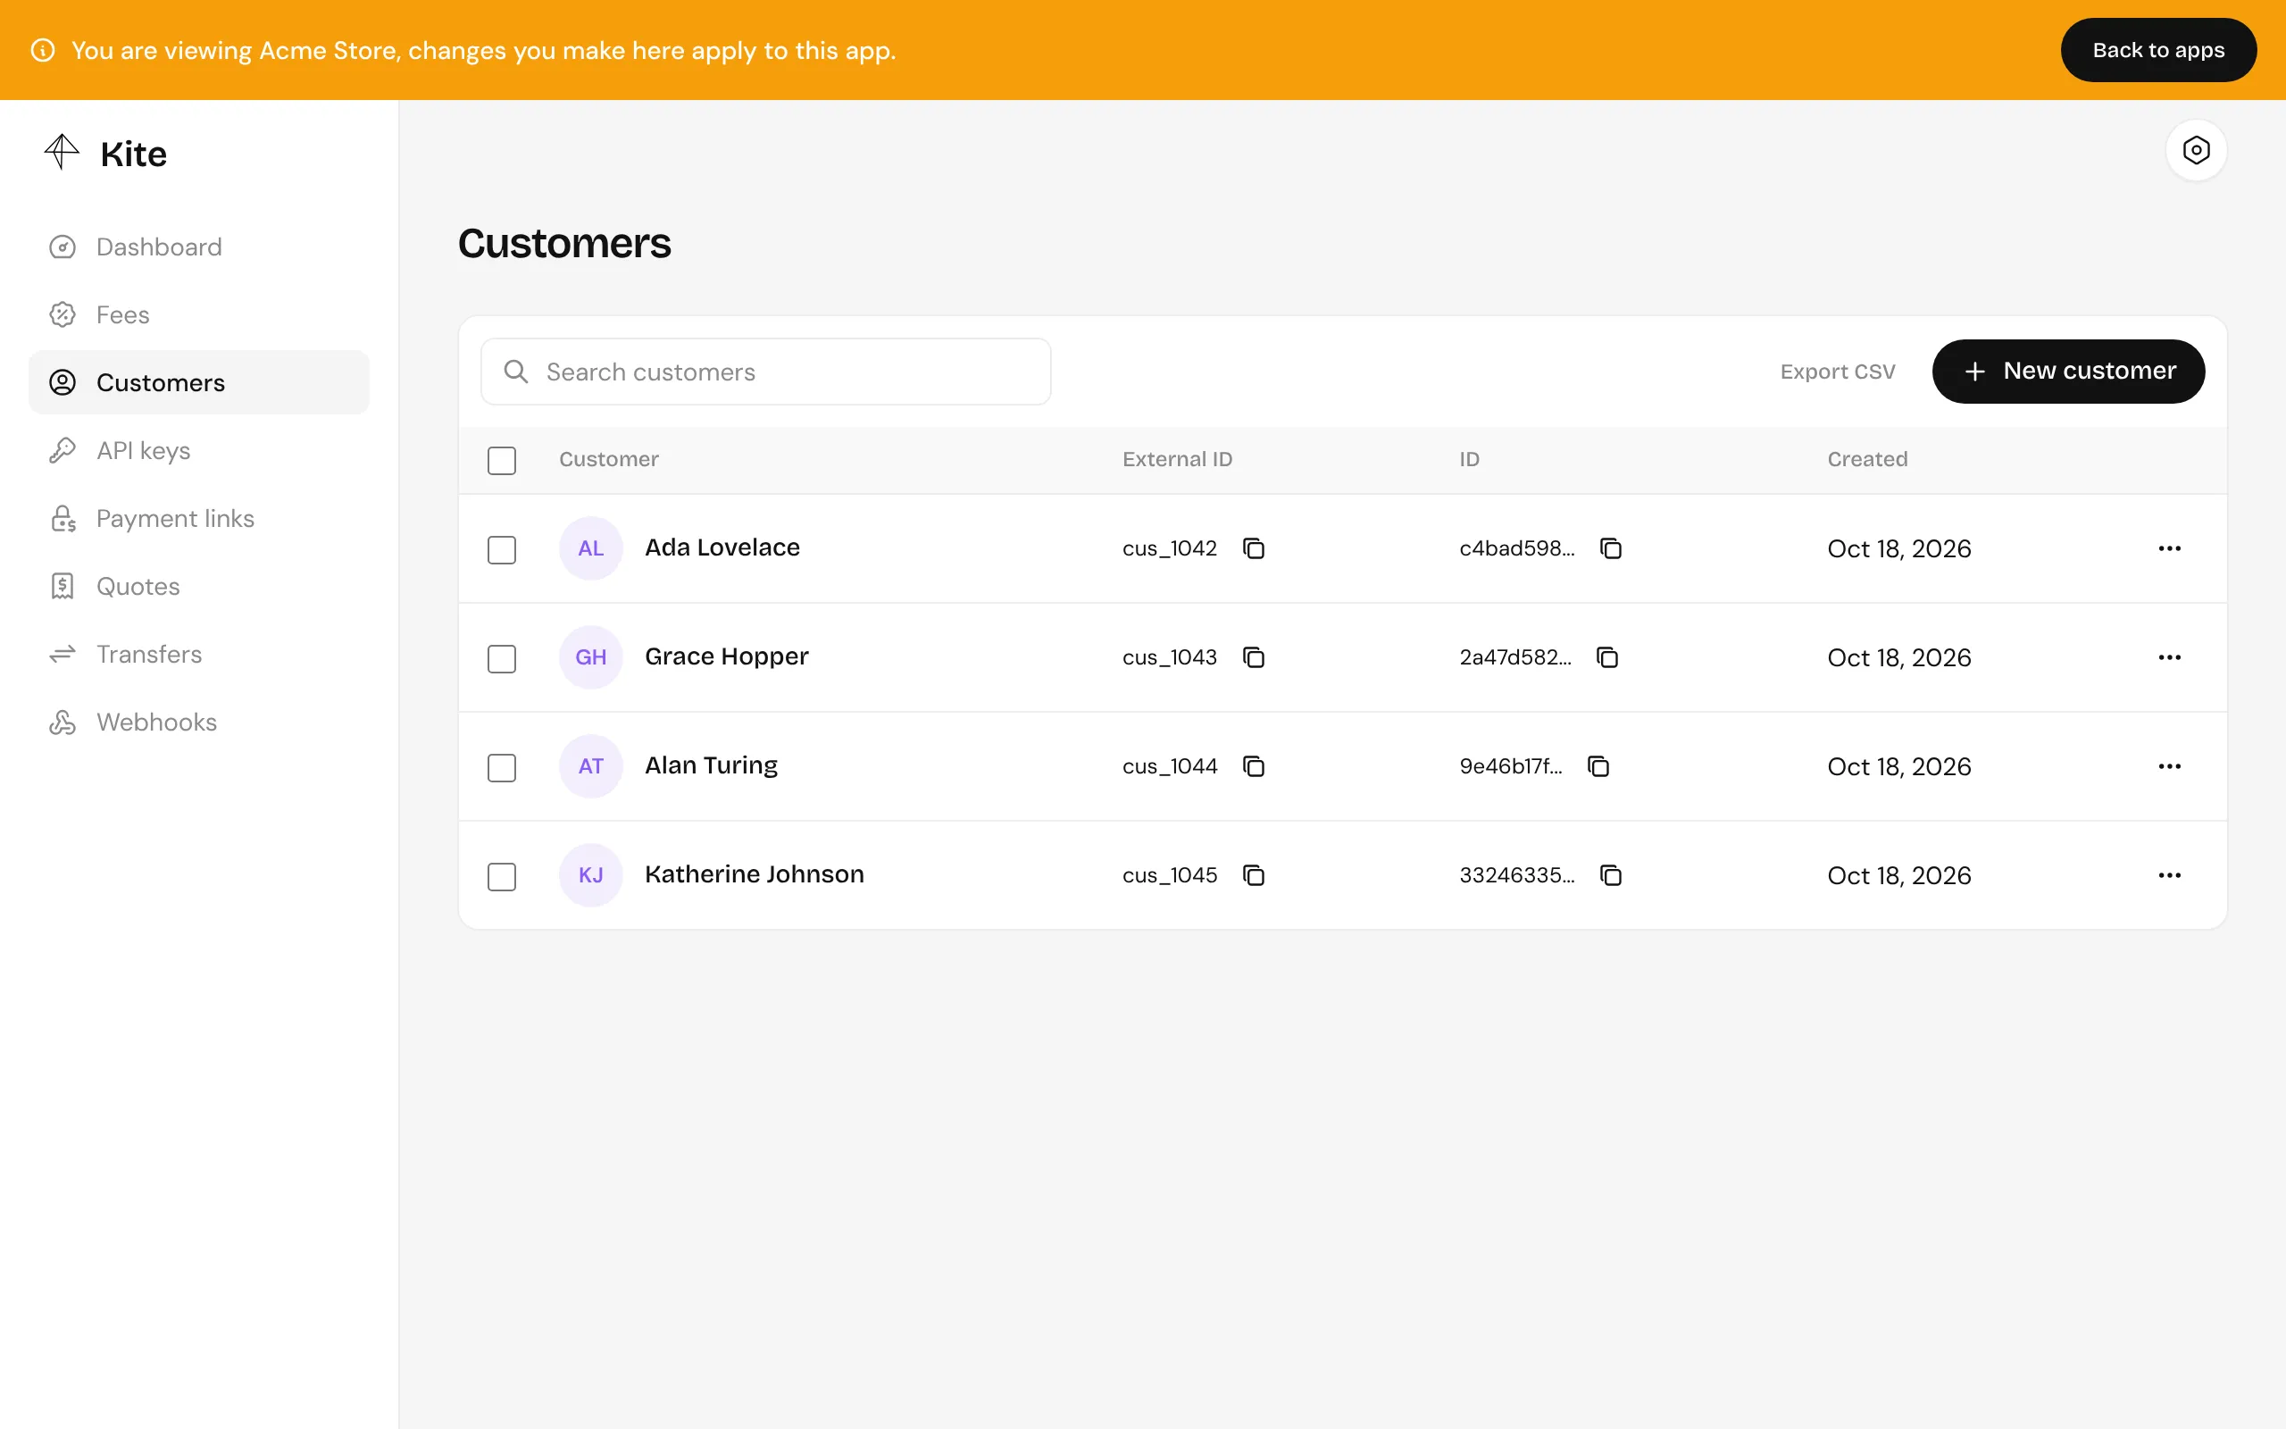
Task: Click the GH avatar for Grace Hopper
Action: tap(590, 656)
